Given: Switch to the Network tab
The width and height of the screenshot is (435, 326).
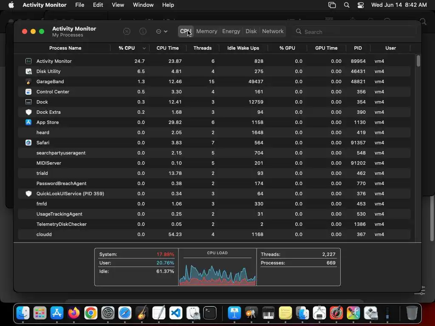Looking at the screenshot, I should click(273, 31).
